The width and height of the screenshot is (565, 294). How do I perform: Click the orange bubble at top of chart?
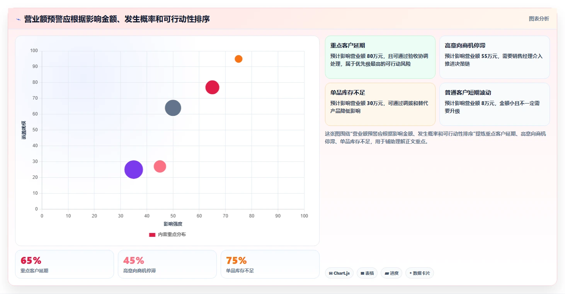point(238,59)
